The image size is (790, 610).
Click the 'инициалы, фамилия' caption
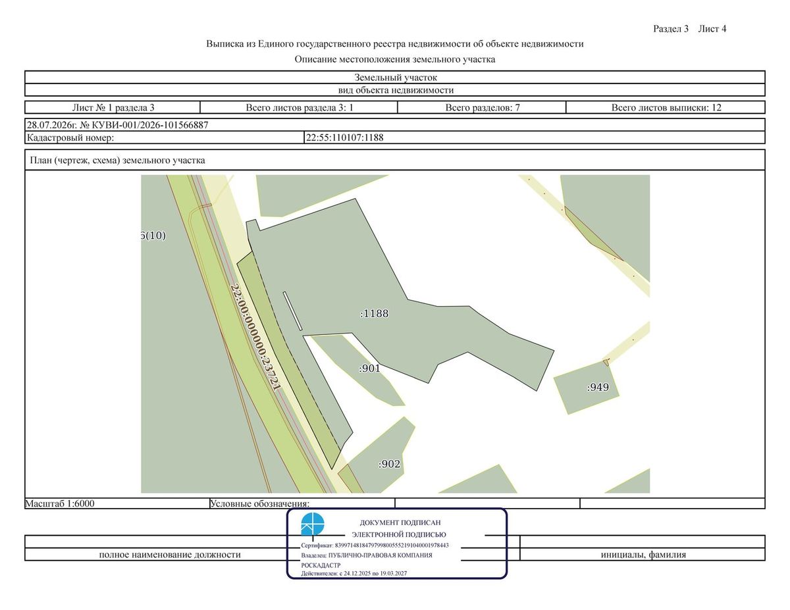click(x=643, y=555)
